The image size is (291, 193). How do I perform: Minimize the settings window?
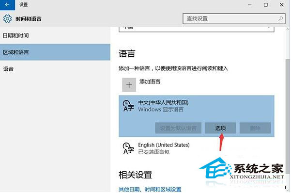[250, 5]
